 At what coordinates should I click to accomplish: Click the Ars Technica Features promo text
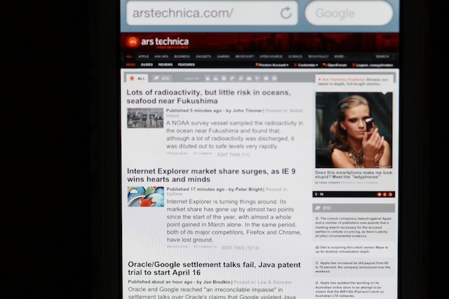(x=354, y=82)
